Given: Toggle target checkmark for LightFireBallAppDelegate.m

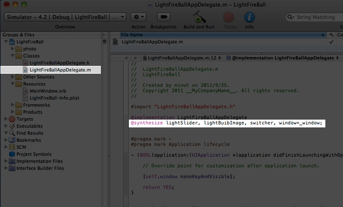Looking at the screenshot, I should [331, 42].
